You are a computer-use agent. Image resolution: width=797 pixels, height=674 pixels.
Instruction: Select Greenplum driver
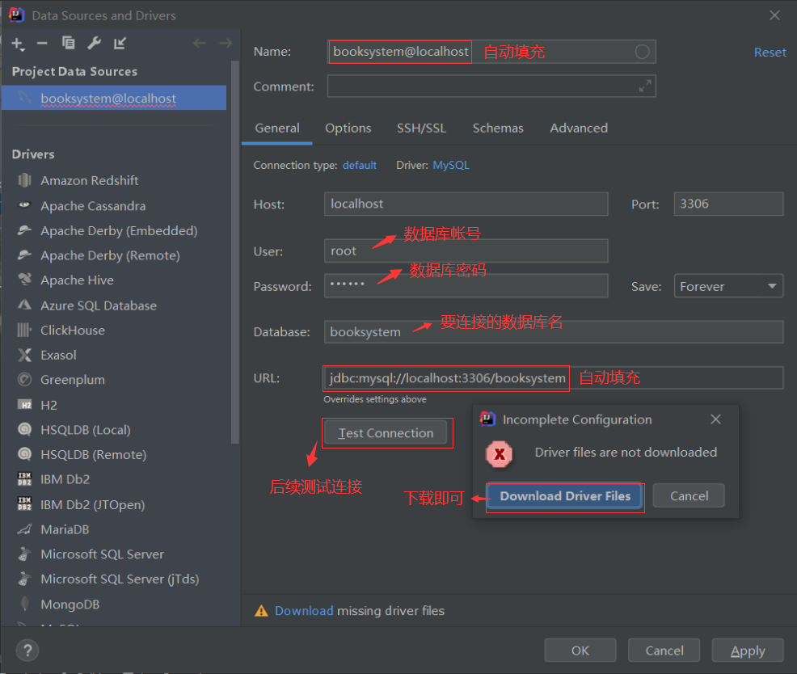[73, 380]
